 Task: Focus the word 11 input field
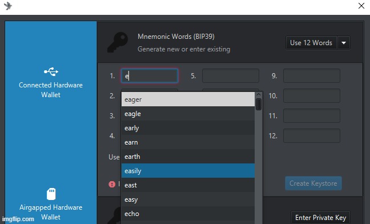[x=312, y=115]
